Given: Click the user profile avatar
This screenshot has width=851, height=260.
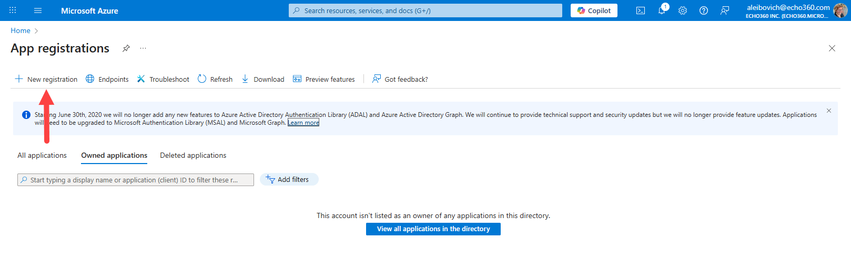Looking at the screenshot, I should pyautogui.click(x=840, y=10).
